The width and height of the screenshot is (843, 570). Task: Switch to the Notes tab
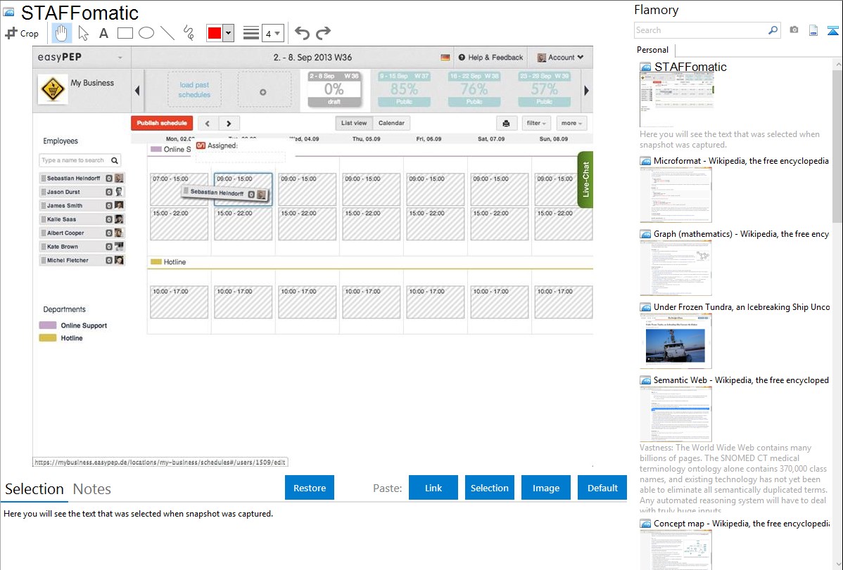tap(92, 489)
